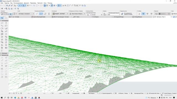Image resolution: width=177 pixels, height=99 pixels.
Task: Open the Task View button on the taskbar
Action: [12, 98]
